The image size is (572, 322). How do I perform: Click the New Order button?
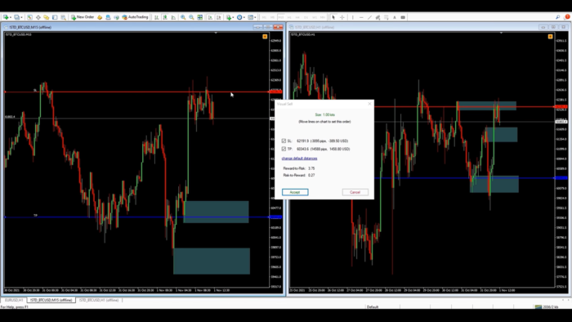(82, 17)
